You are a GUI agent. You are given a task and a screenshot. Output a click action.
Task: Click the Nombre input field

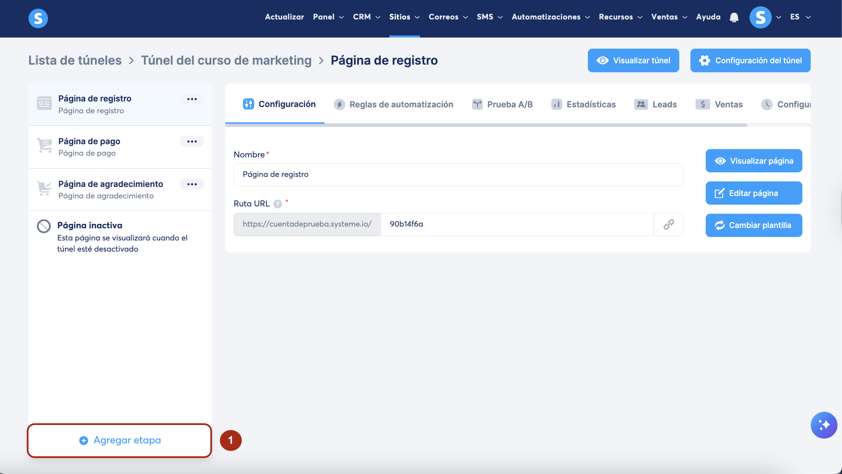[458, 175]
